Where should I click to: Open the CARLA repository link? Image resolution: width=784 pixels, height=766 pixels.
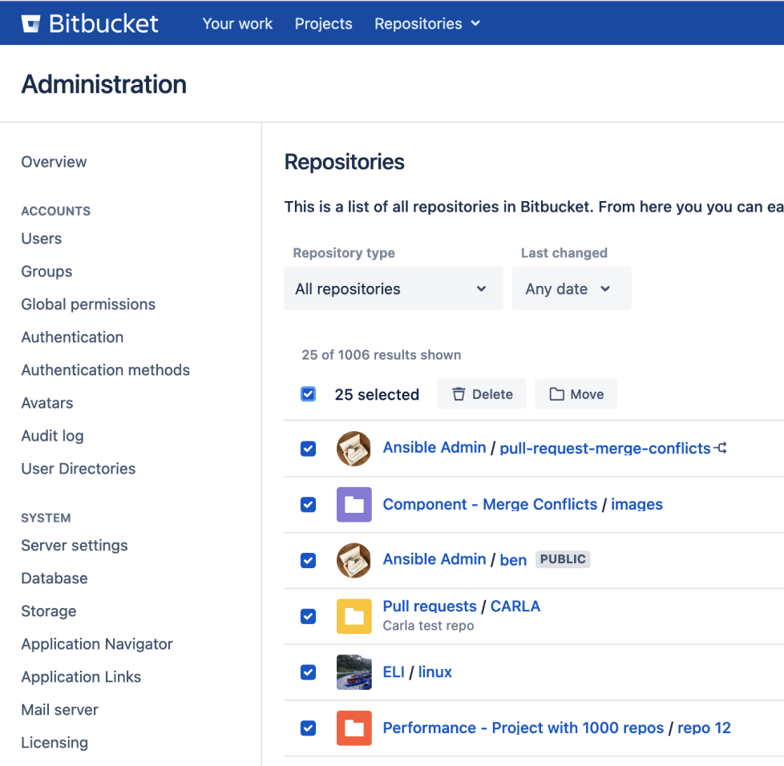point(515,606)
